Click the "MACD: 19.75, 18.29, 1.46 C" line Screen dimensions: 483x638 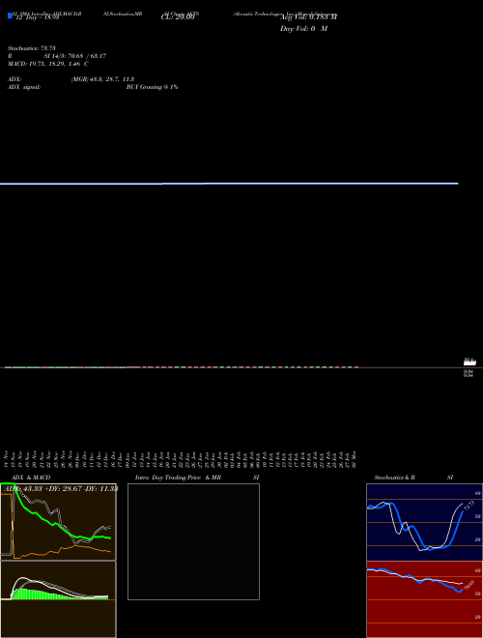click(48, 64)
